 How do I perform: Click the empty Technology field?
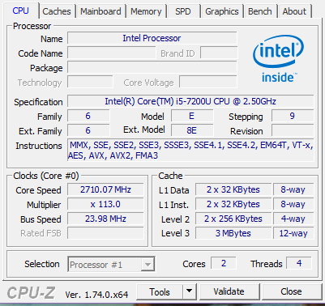90,82
